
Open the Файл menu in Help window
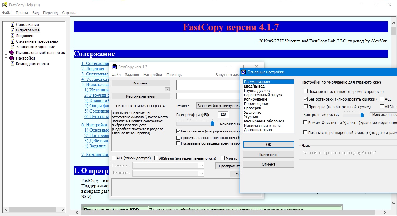click(x=7, y=13)
